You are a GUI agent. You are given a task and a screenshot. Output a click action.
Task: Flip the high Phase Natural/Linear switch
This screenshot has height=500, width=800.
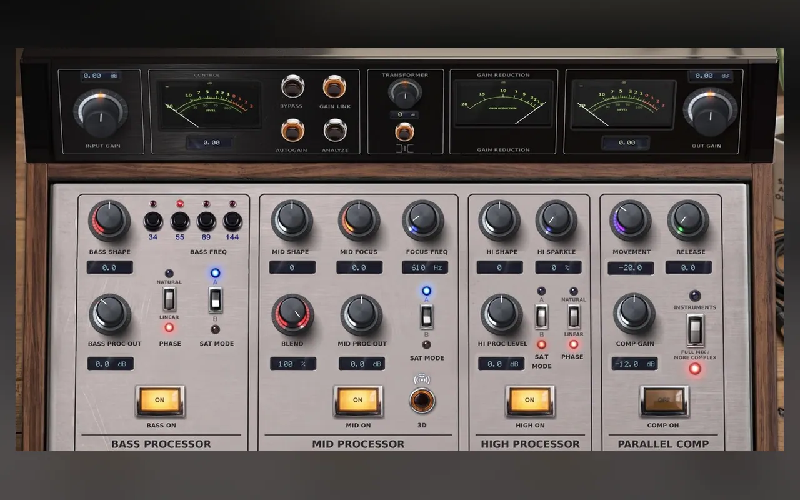click(x=573, y=316)
